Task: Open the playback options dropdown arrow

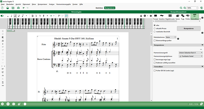Action: [22, 104]
